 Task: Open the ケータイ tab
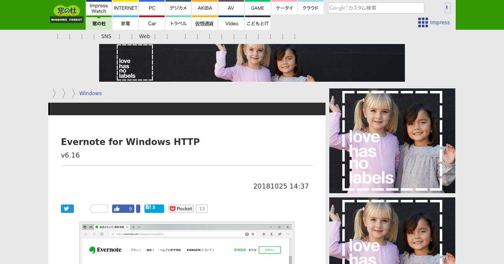(284, 8)
